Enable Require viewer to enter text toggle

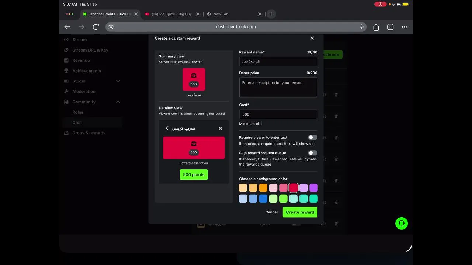[x=313, y=137]
